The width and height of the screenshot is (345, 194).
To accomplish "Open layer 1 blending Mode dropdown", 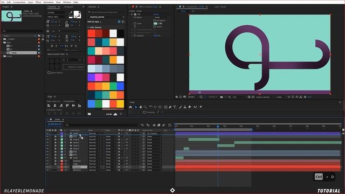I will (x=94, y=134).
